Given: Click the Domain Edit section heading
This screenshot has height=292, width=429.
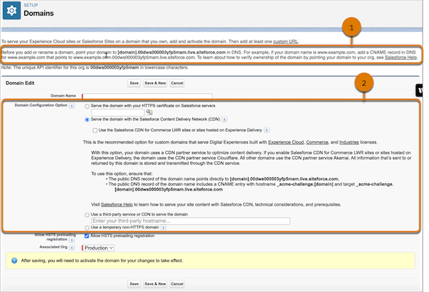Looking at the screenshot, I should (x=20, y=83).
